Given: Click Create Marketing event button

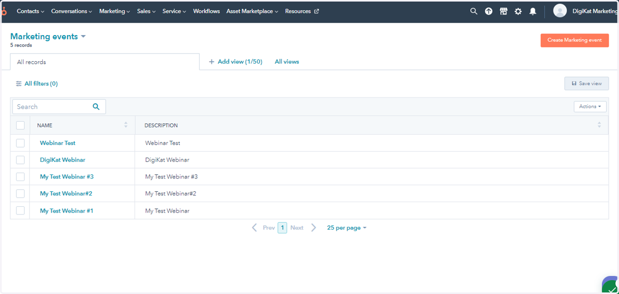Looking at the screenshot, I should point(575,40).
